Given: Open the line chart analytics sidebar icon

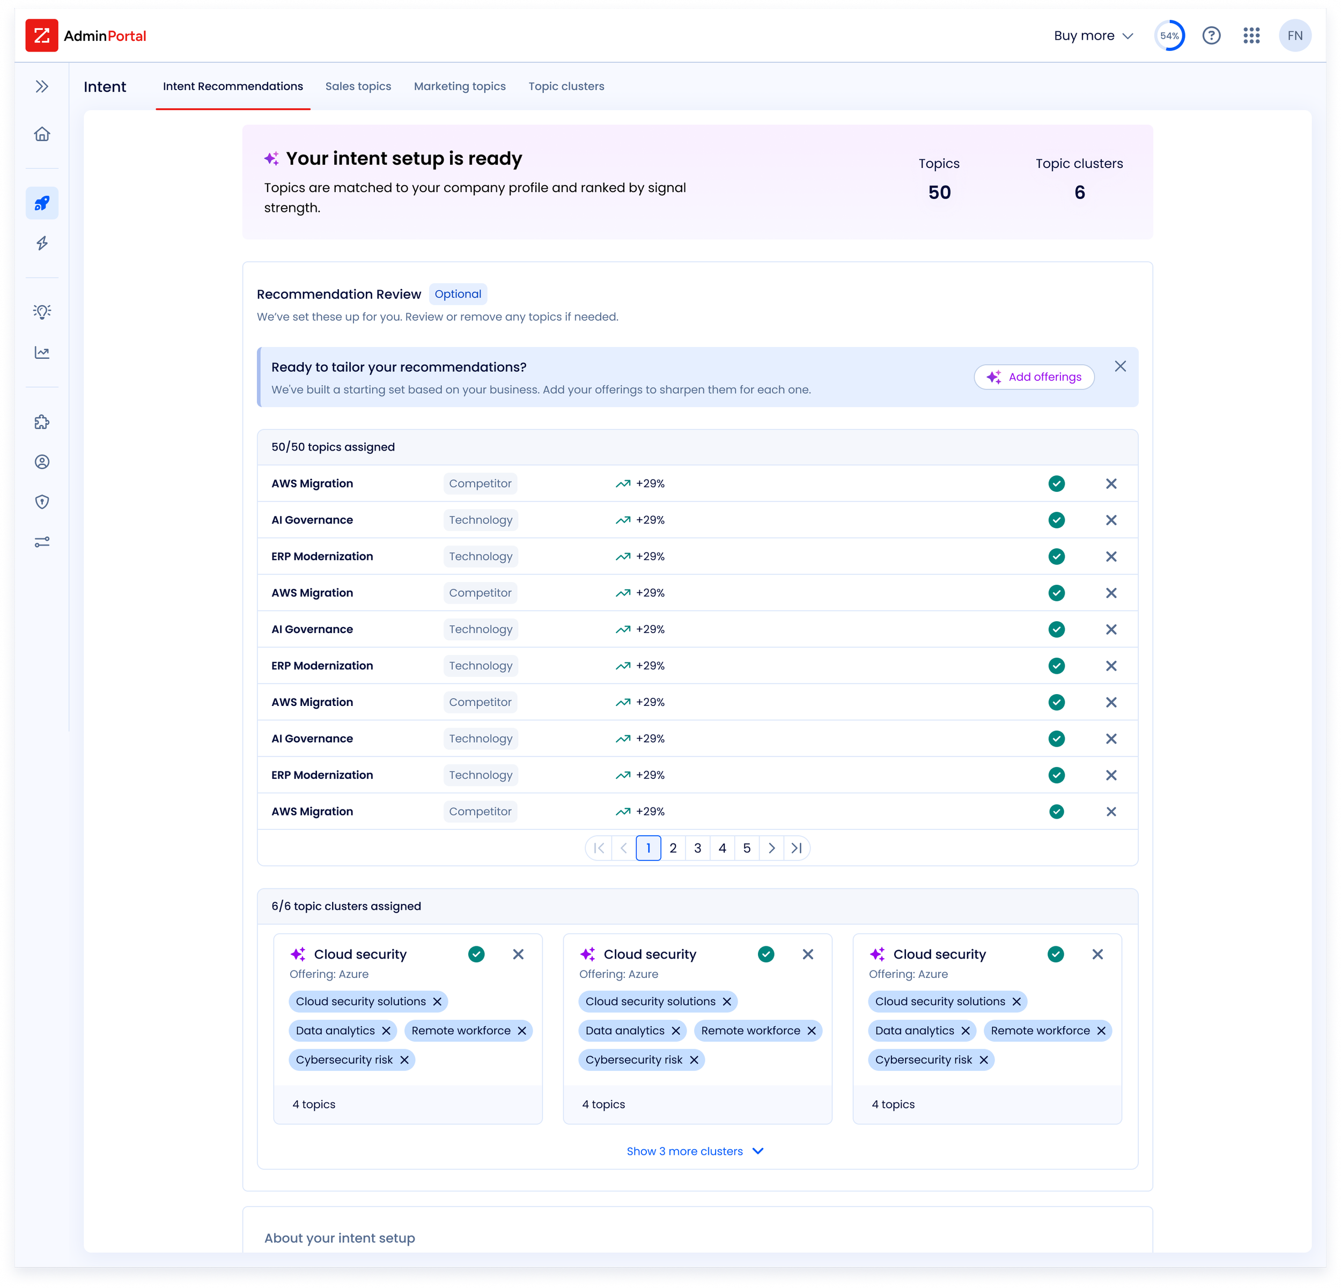Looking at the screenshot, I should (x=42, y=352).
